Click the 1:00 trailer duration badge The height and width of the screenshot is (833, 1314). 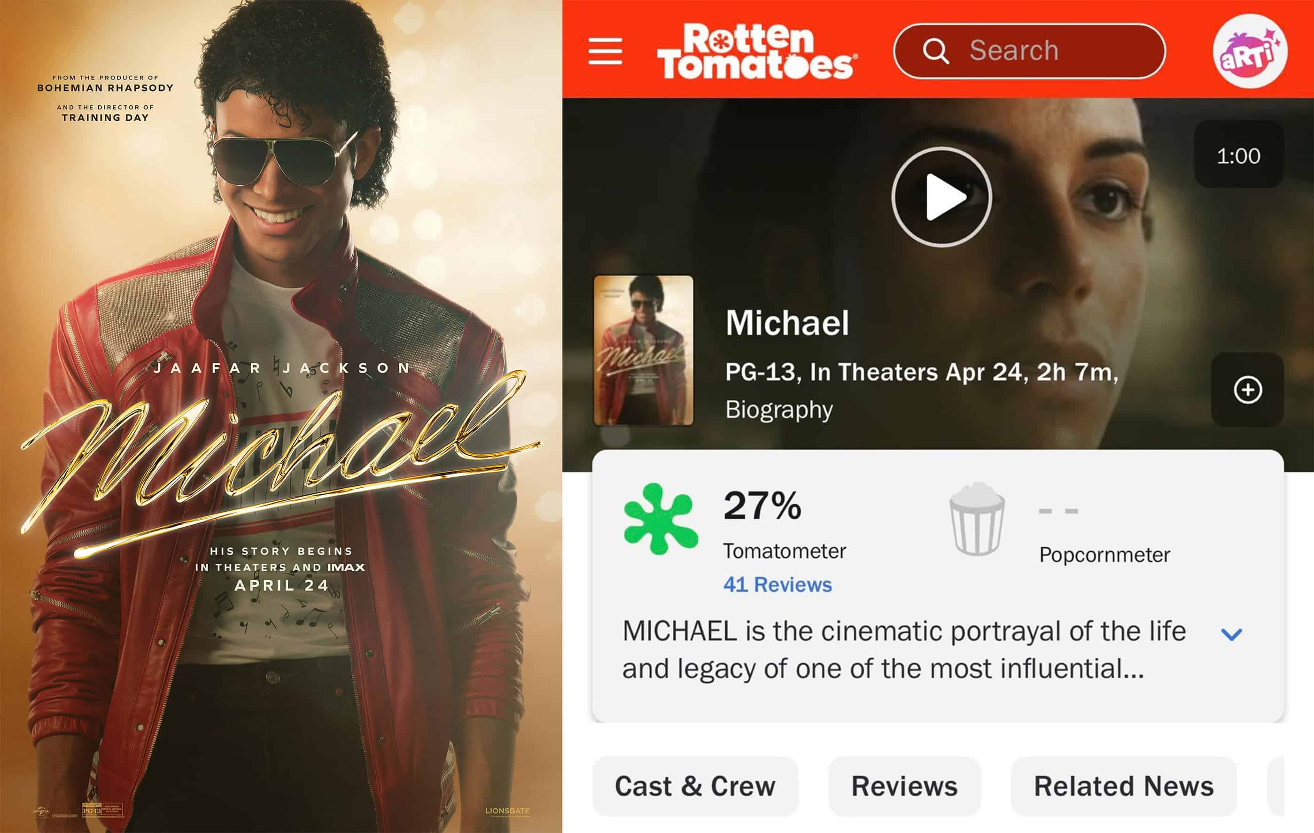coord(1238,156)
